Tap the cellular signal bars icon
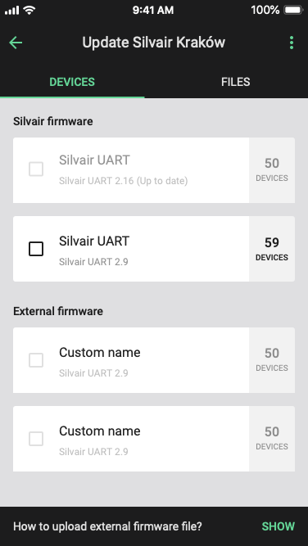 point(11,11)
